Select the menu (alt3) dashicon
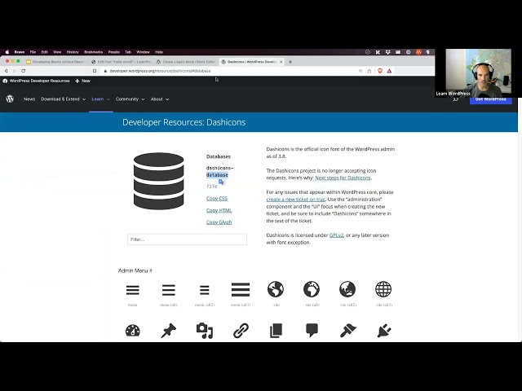Screen dimensions: 522x391 coord(241,290)
